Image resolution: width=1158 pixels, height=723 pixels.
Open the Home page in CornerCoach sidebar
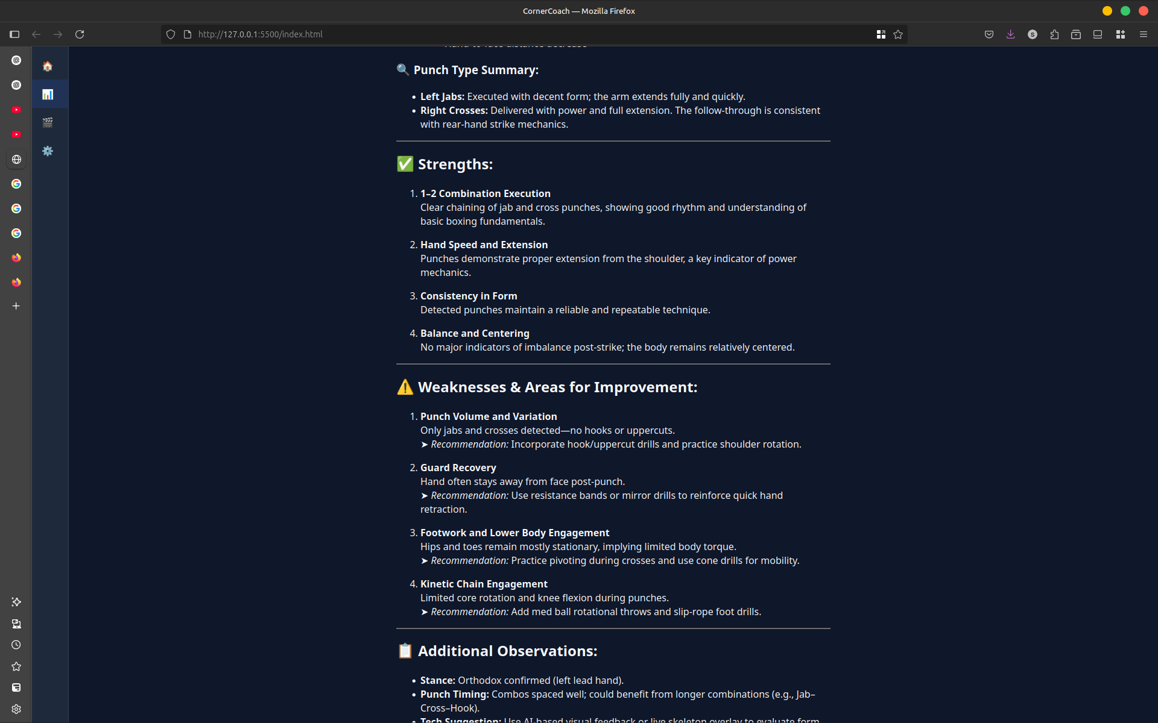click(x=48, y=66)
